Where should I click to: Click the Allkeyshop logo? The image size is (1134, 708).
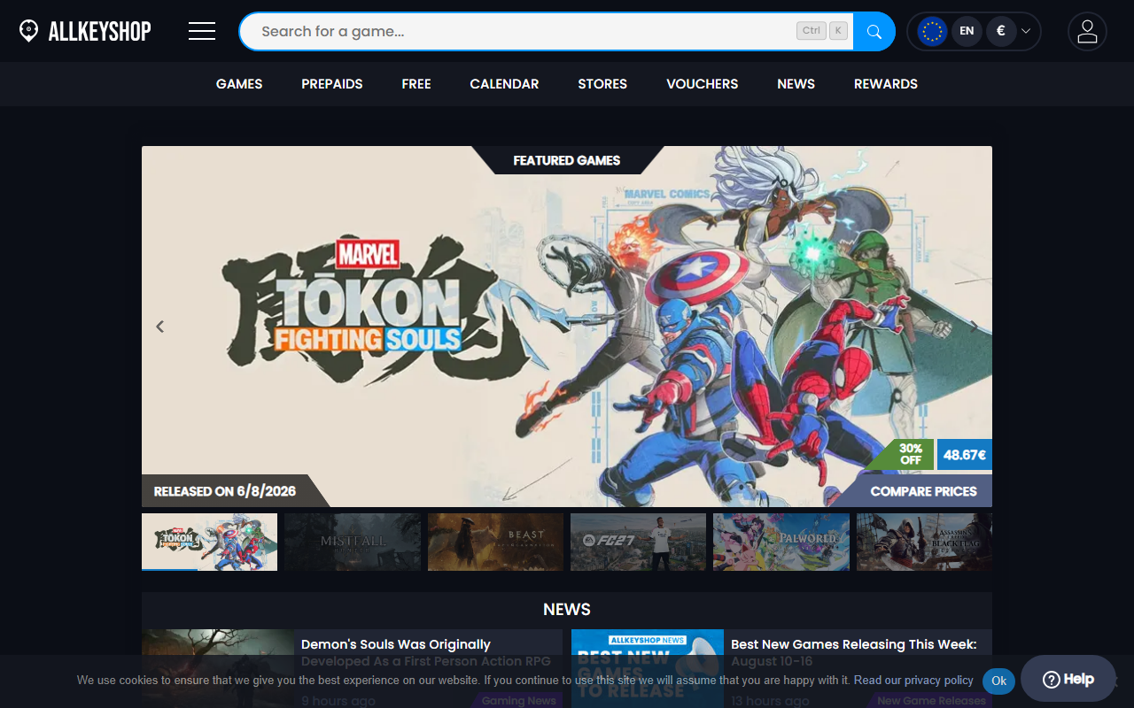pos(85,31)
